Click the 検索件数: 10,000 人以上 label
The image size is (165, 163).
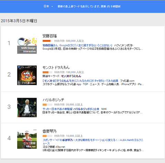coord(68,136)
